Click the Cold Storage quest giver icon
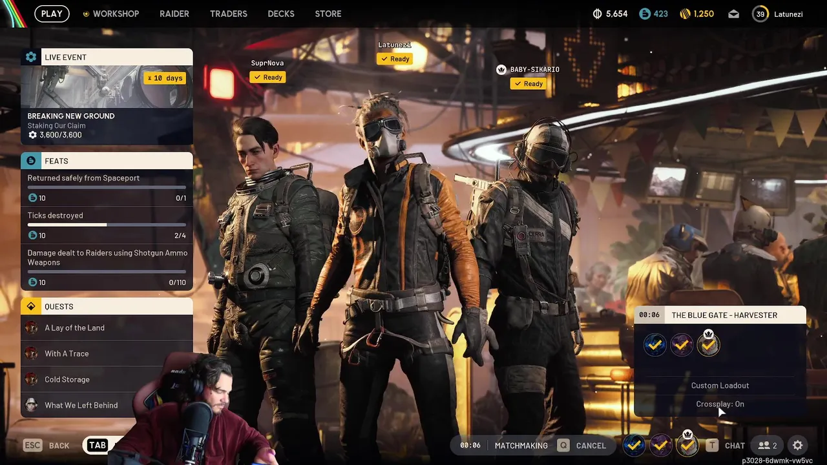827x465 pixels. click(31, 379)
